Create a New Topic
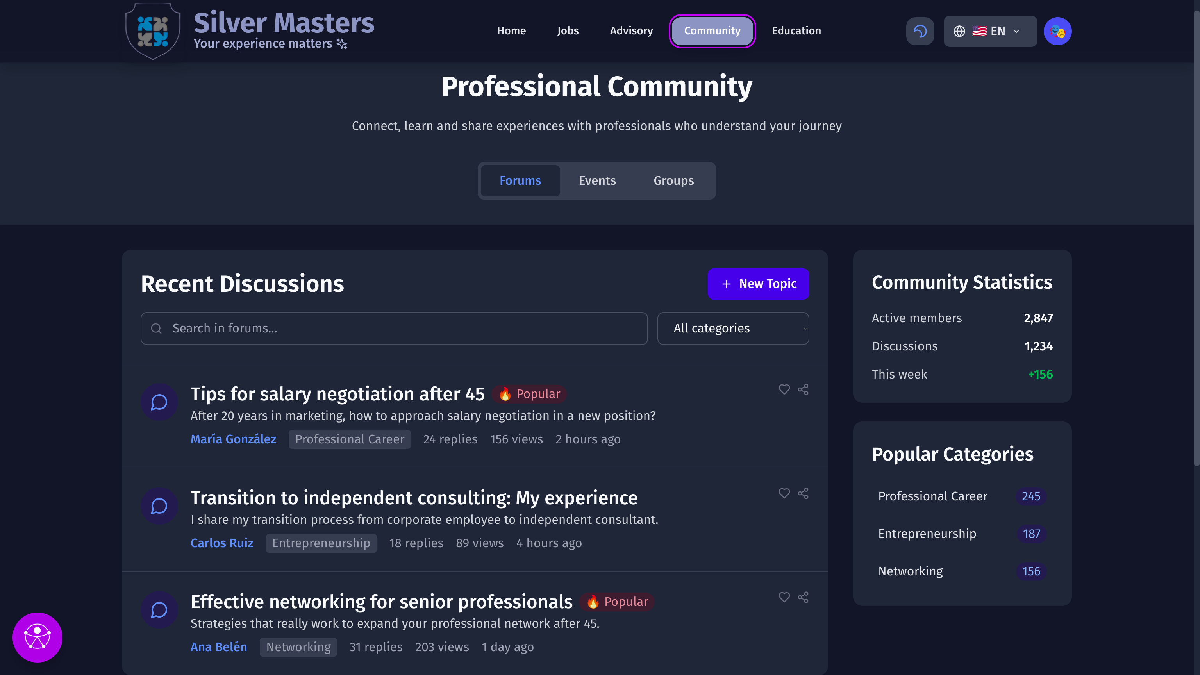The height and width of the screenshot is (675, 1200). click(758, 284)
